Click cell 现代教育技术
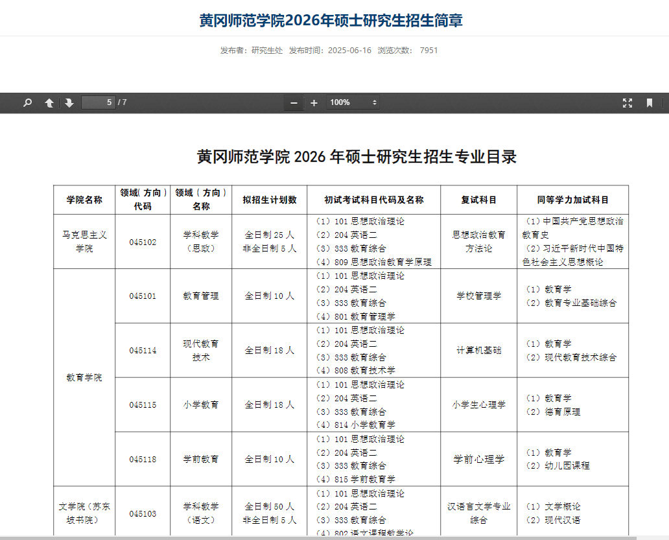669x540 pixels. (x=201, y=351)
